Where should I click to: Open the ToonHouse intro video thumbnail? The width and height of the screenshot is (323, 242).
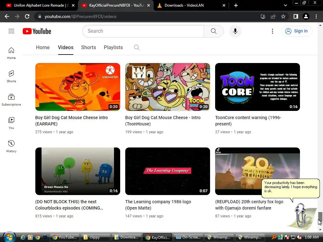pyautogui.click(x=167, y=87)
